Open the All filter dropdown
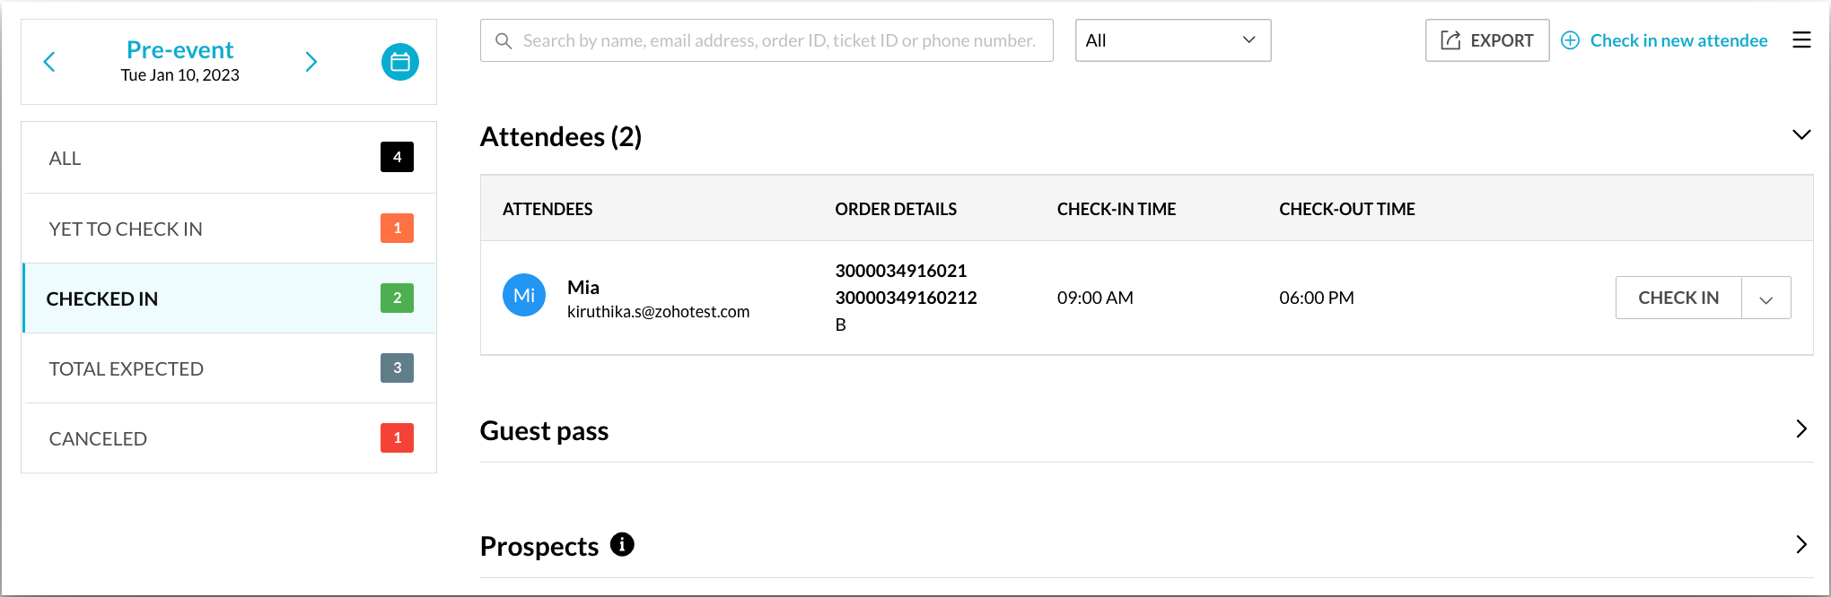The height and width of the screenshot is (597, 1831). click(x=1172, y=40)
